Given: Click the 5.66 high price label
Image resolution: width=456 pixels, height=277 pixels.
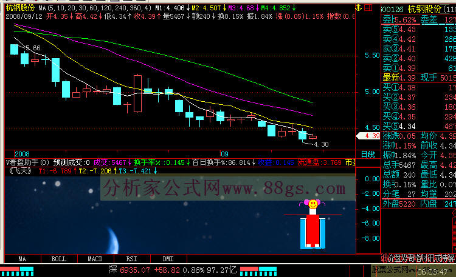Looking at the screenshot, I should [33, 48].
